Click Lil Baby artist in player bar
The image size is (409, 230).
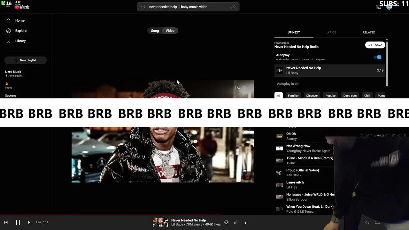pyautogui.click(x=177, y=225)
